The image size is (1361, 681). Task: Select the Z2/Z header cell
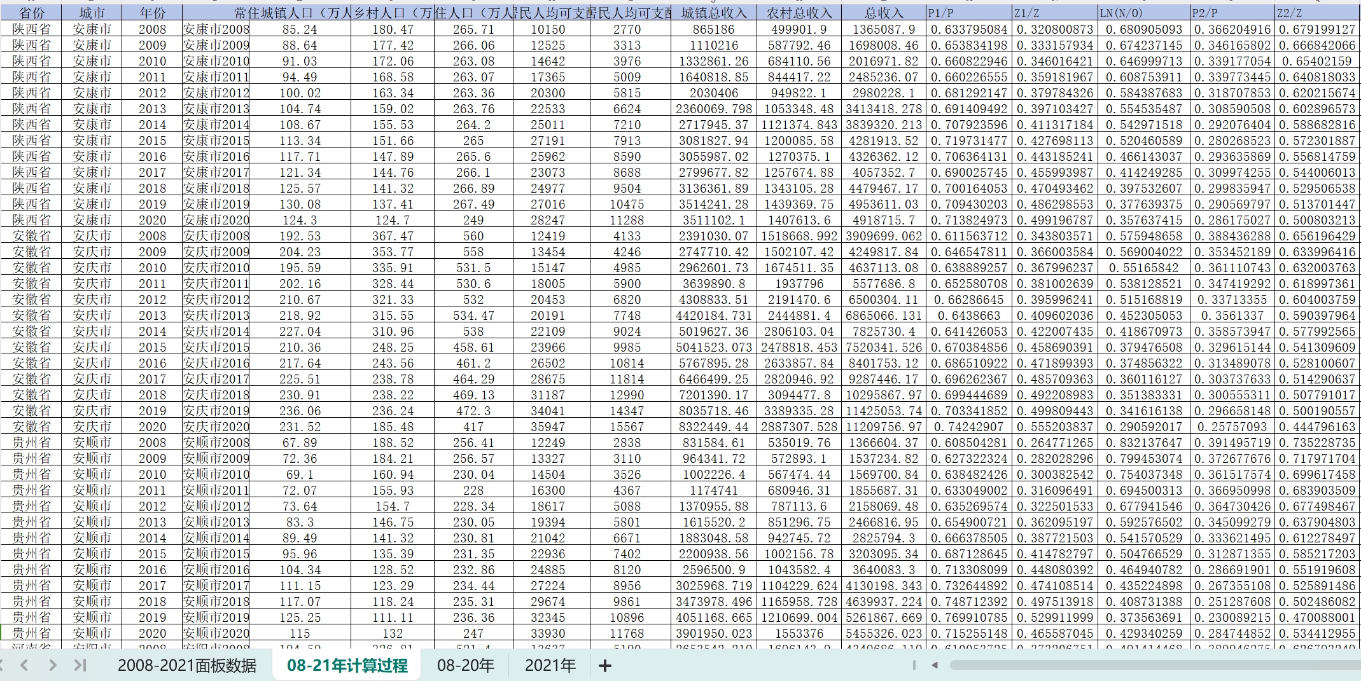[x=1318, y=13]
